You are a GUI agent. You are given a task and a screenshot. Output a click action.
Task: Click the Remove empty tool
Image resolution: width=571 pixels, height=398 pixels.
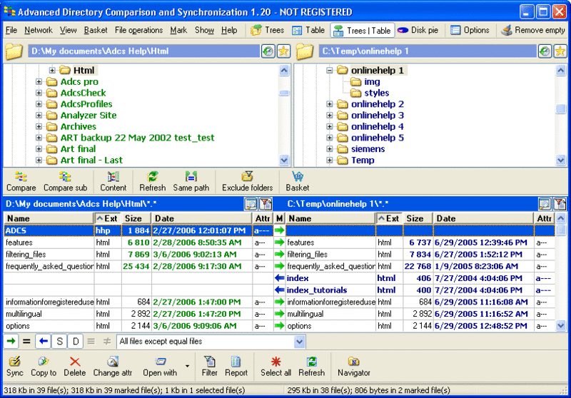[x=532, y=30]
